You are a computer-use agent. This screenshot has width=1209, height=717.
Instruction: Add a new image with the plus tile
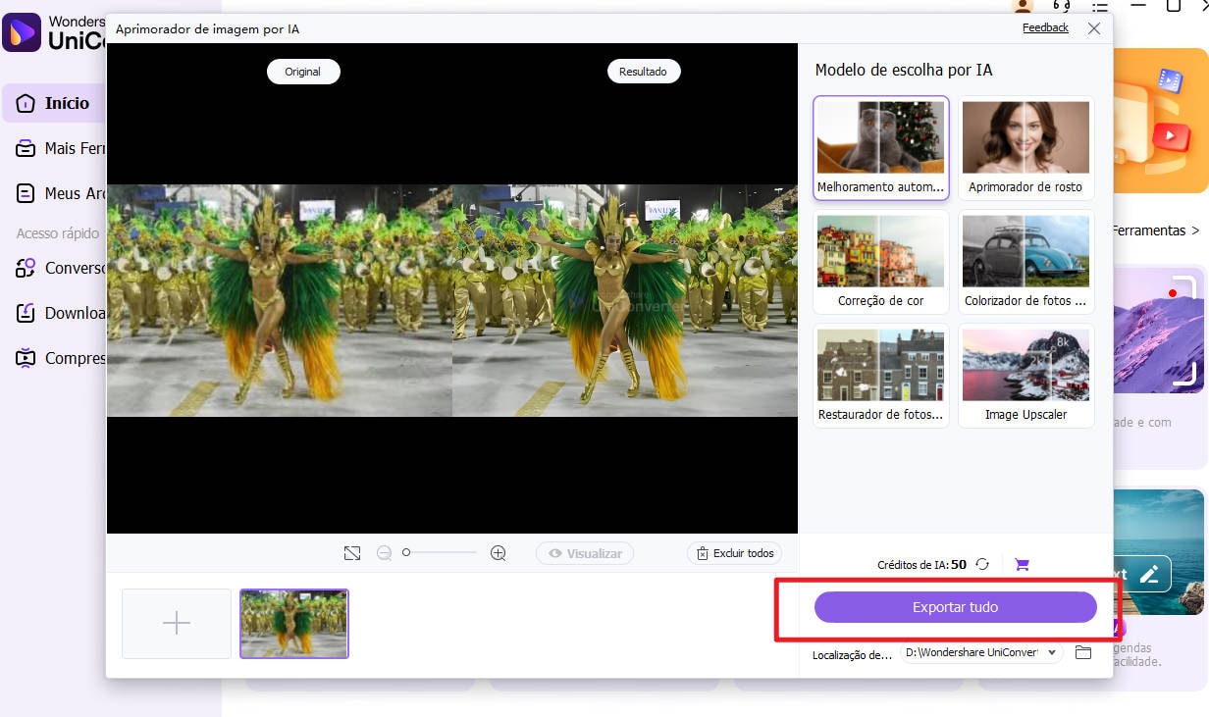point(177,623)
